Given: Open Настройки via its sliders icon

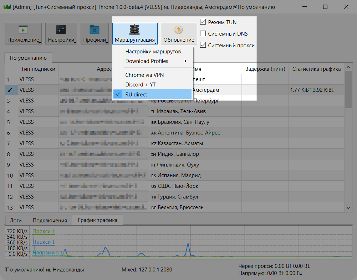Looking at the screenshot, I should (x=61, y=30).
